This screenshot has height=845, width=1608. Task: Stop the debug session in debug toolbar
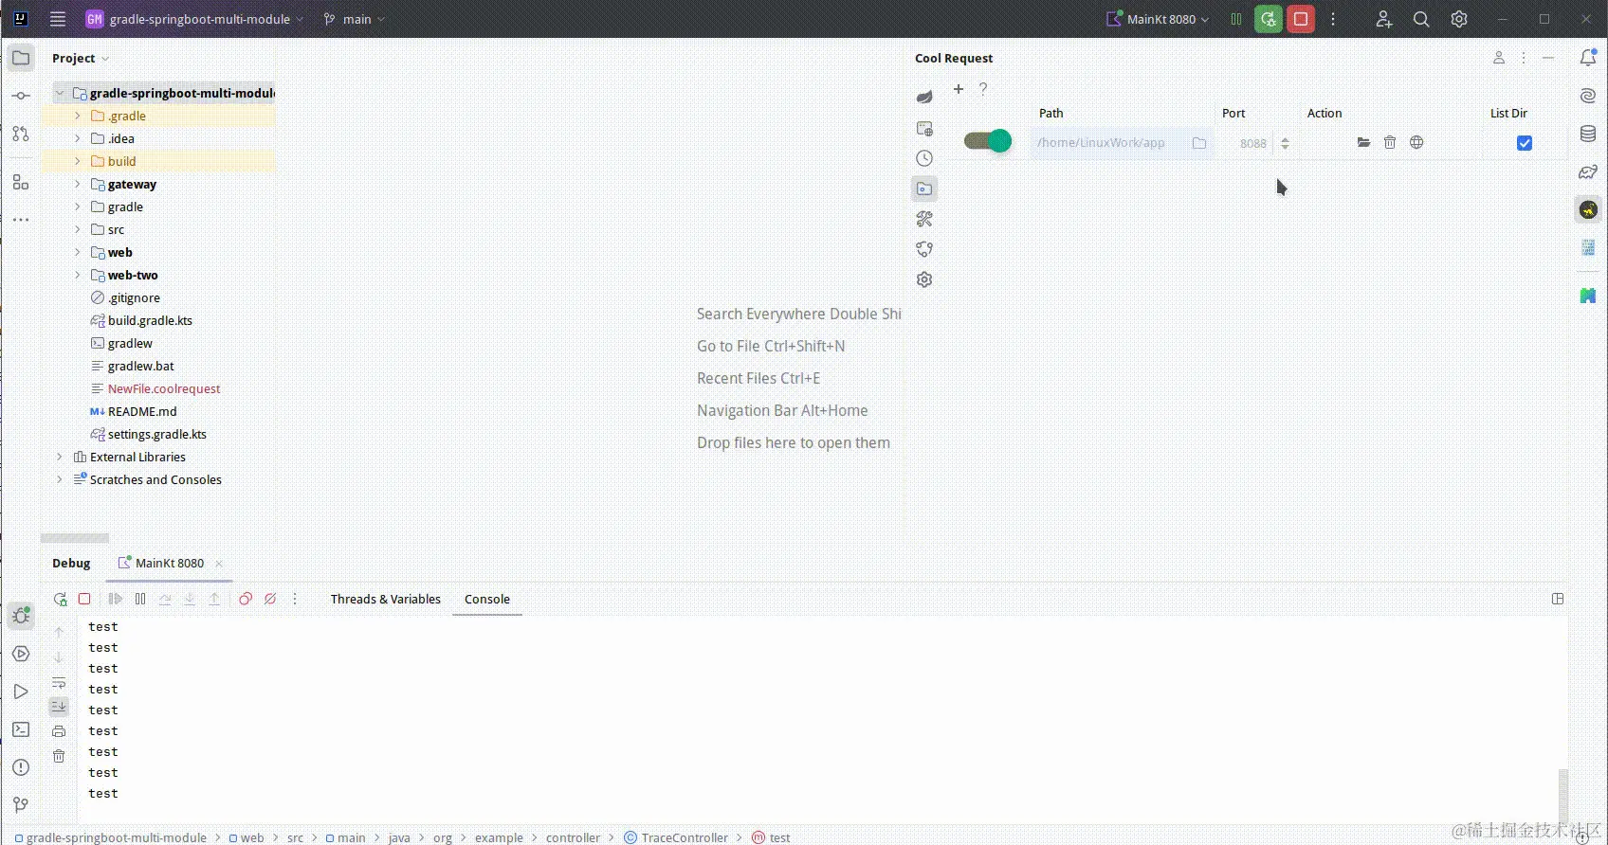(84, 599)
